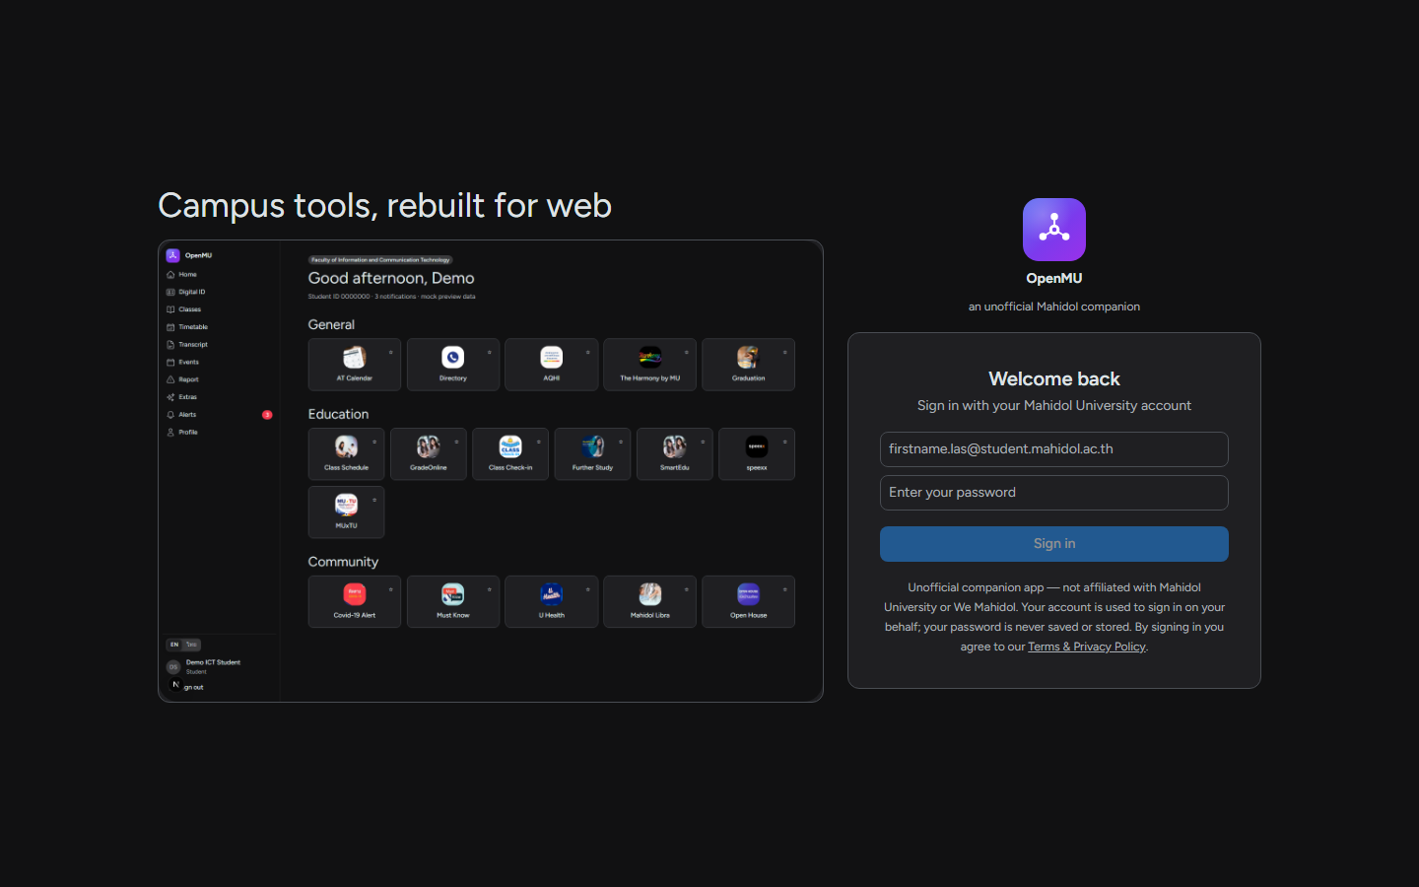Favorite AT Calendar with its star
The width and height of the screenshot is (1419, 887).
coord(391,352)
